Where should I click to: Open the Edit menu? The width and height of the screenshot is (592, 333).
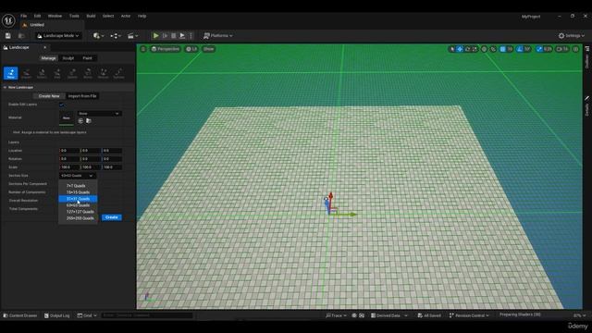tap(37, 17)
